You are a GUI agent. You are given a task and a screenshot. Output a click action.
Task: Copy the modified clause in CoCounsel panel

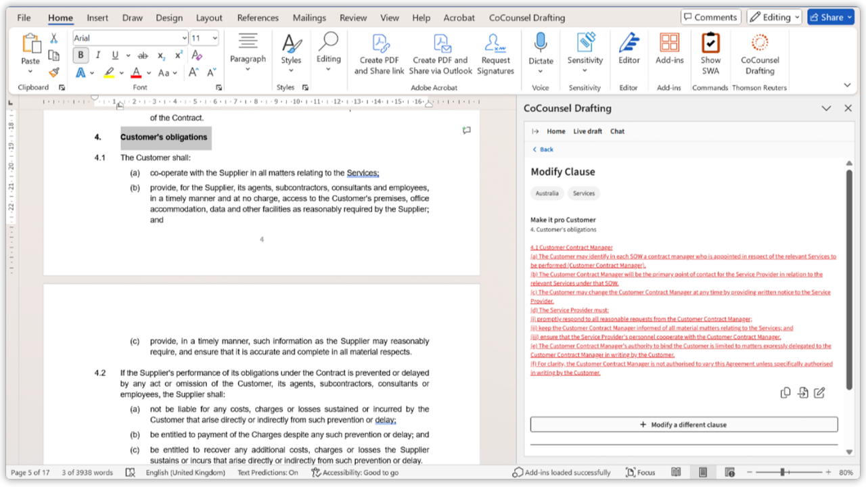pyautogui.click(x=785, y=393)
